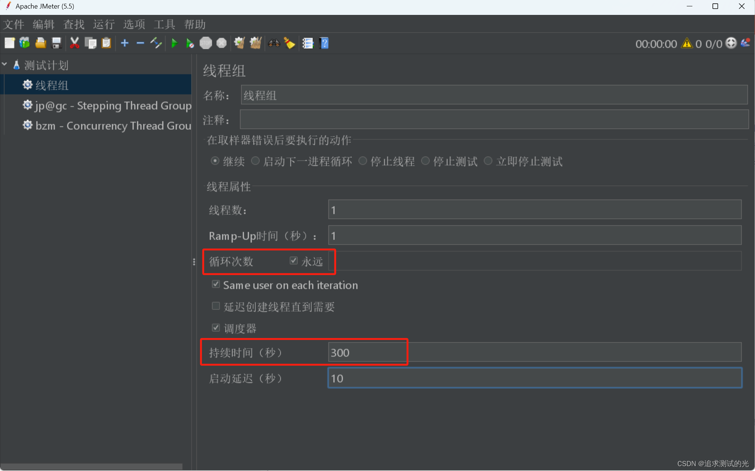Open the 编辑 menu
Viewport: 755px width, 471px height.
click(44, 25)
